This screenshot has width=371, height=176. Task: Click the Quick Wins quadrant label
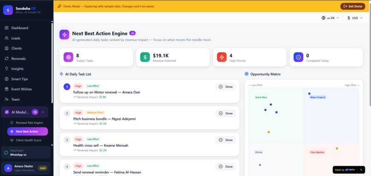pyautogui.click(x=261, y=97)
